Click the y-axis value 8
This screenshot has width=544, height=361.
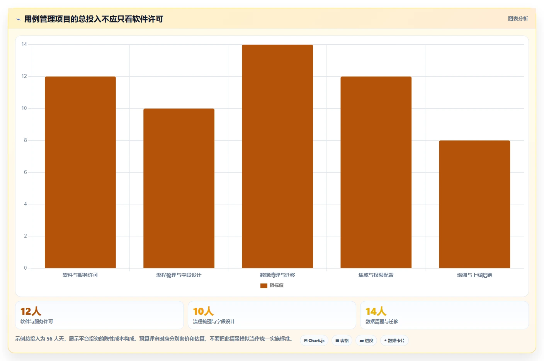coord(25,140)
